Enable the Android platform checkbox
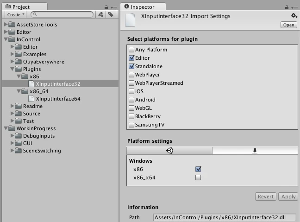 131,100
